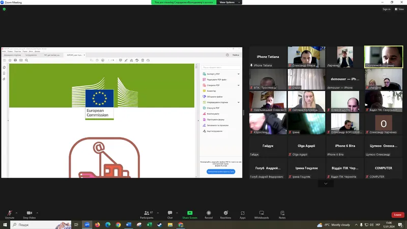407x229 pixels.
Task: Expand the Створити PDF tool arrow
Action: click(238, 85)
